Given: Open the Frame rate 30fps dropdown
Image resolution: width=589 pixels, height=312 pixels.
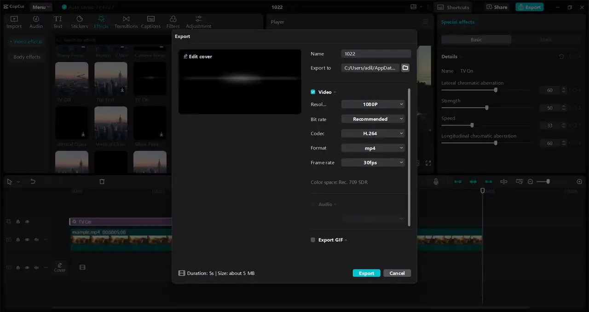Looking at the screenshot, I should (x=373, y=162).
